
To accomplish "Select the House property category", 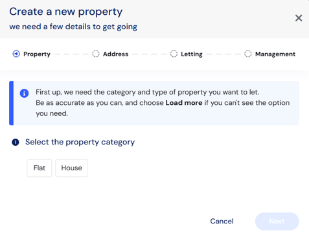I will pyautogui.click(x=71, y=168).
